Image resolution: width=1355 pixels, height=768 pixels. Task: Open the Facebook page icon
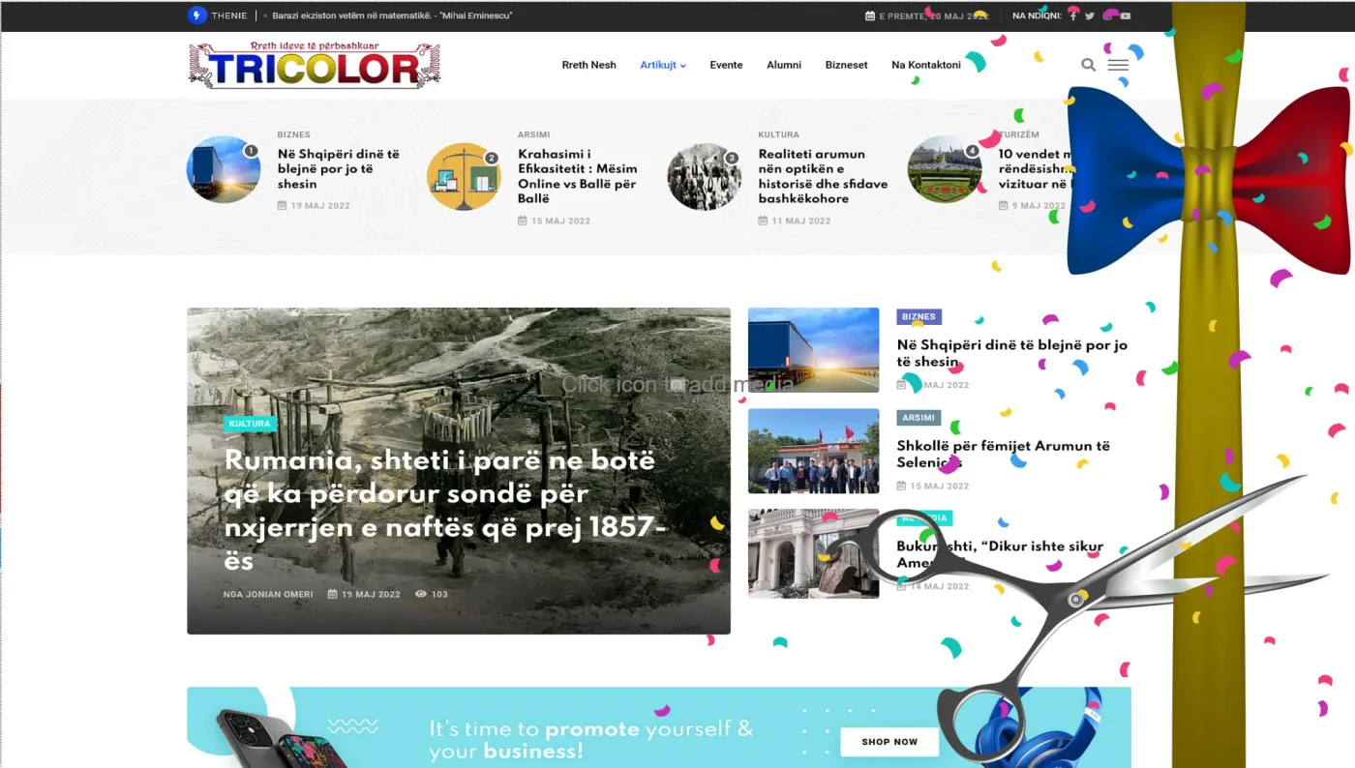pyautogui.click(x=1073, y=15)
